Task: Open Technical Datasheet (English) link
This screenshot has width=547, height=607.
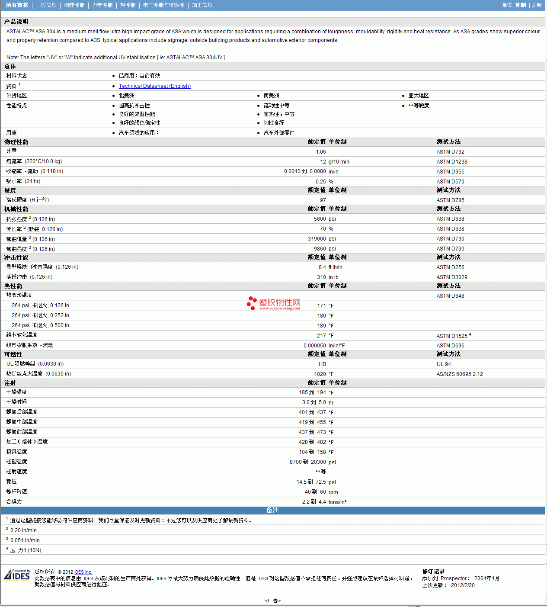Action: pyautogui.click(x=155, y=86)
